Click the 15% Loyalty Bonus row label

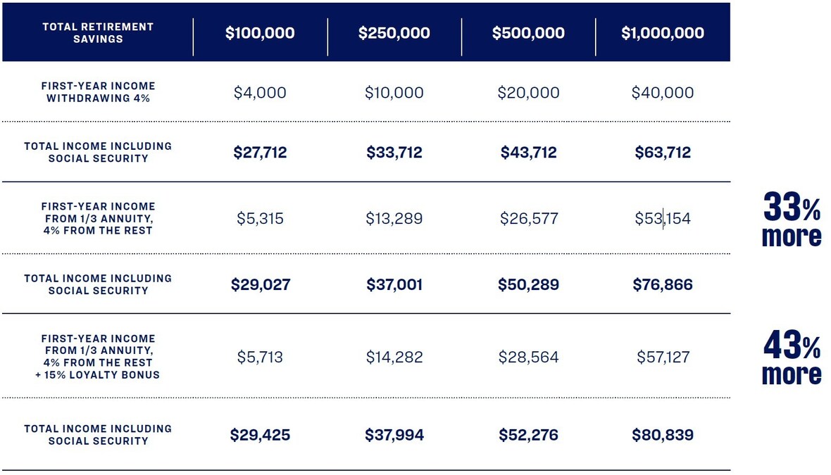coord(98,357)
